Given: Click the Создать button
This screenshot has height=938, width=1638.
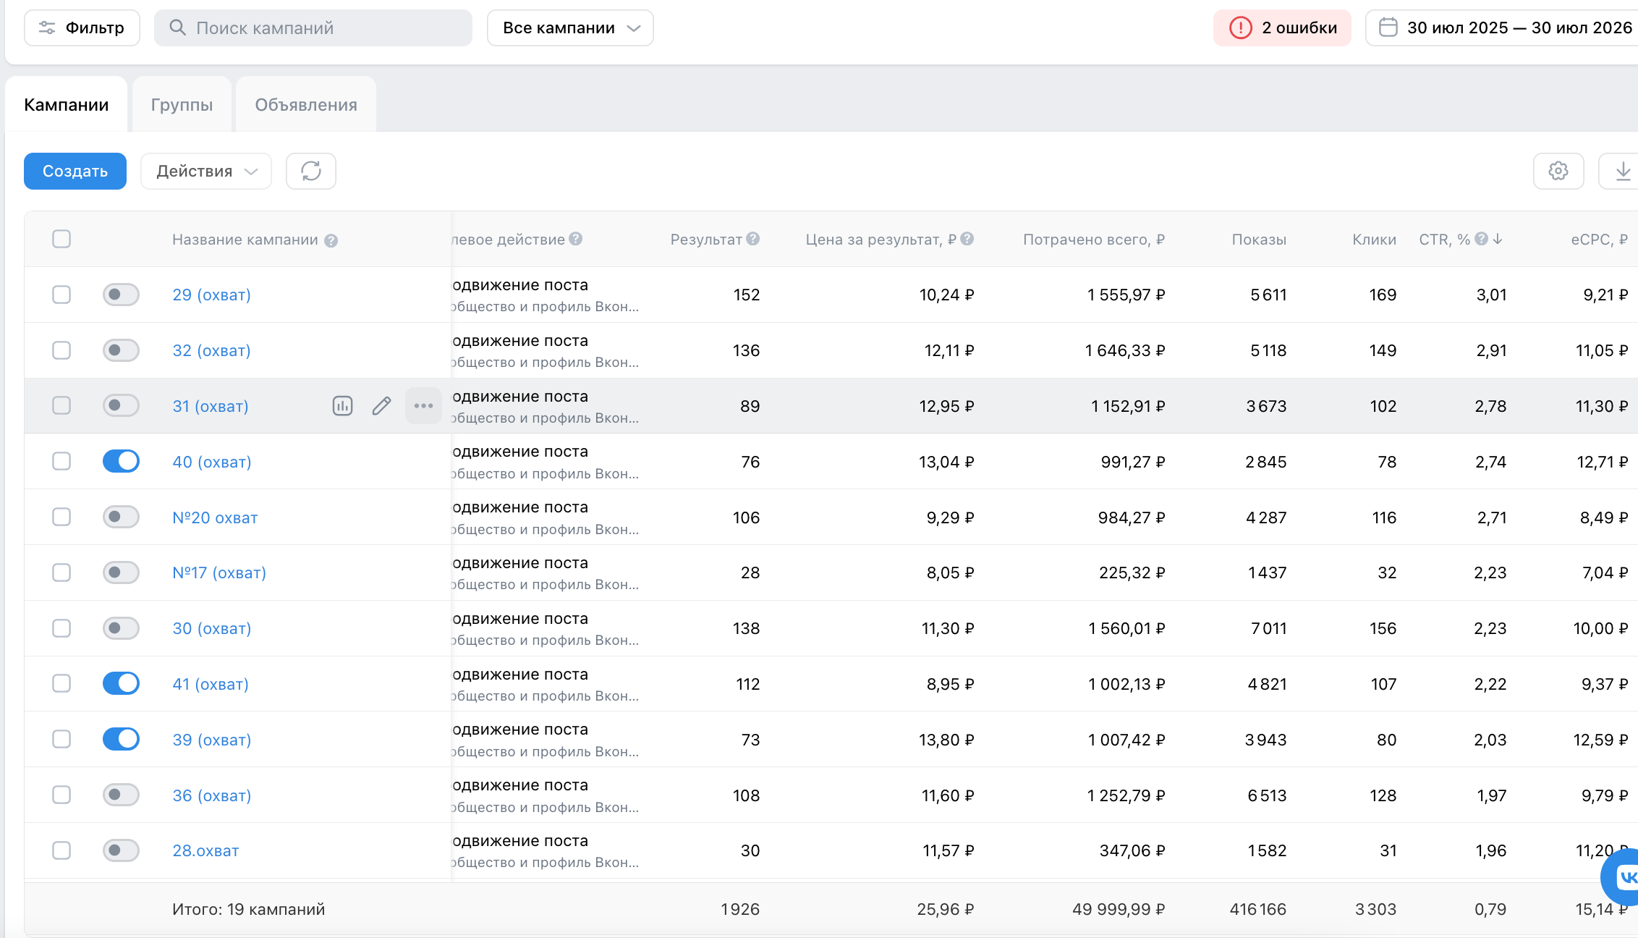Looking at the screenshot, I should point(75,172).
